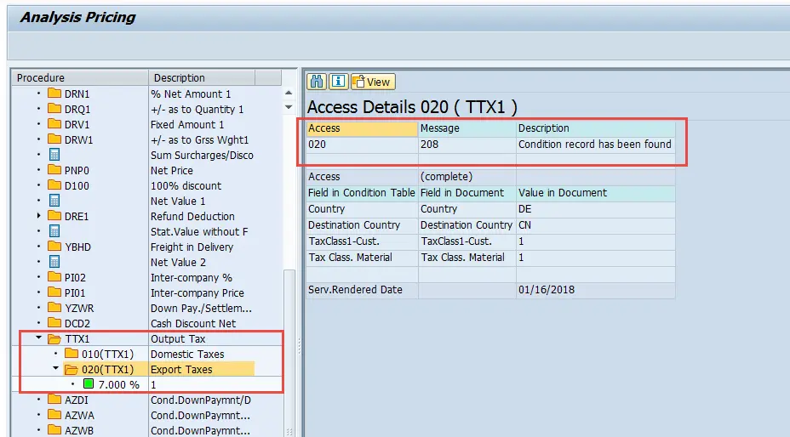This screenshot has height=437, width=790.
Task: Select the DRV1 folder icon
Action: tap(54, 124)
